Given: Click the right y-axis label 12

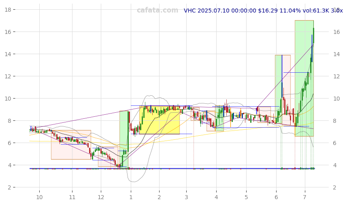Looking at the screenshot, I should click(x=336, y=76).
